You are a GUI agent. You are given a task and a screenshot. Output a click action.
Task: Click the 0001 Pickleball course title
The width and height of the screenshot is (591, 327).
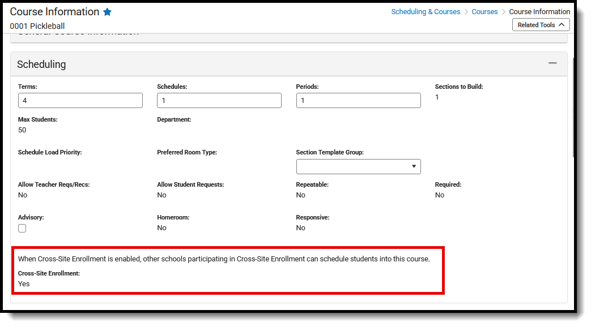point(37,25)
